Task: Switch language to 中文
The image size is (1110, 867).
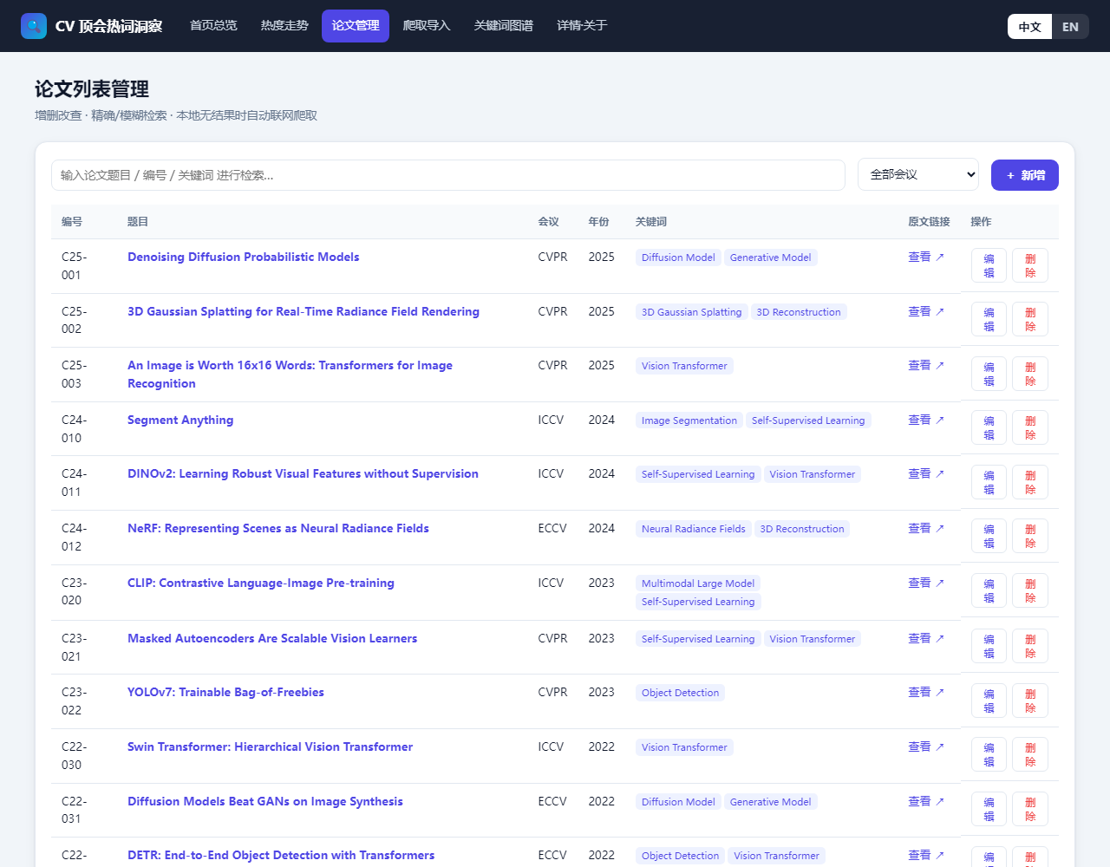Action: (1030, 26)
